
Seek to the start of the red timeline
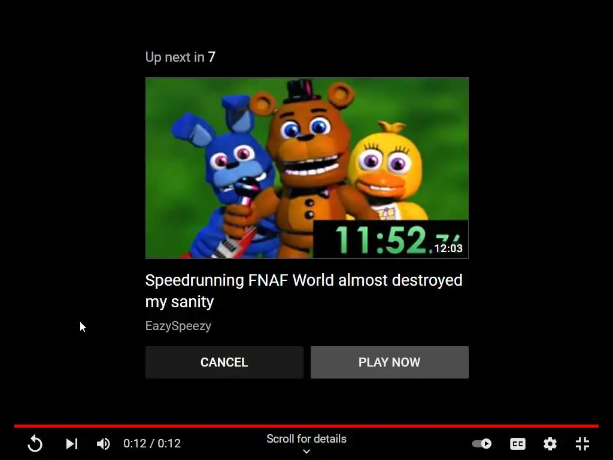pyautogui.click(x=16, y=426)
